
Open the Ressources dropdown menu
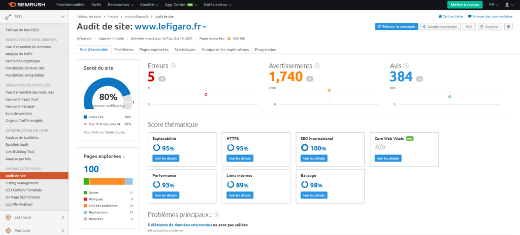click(121, 5)
